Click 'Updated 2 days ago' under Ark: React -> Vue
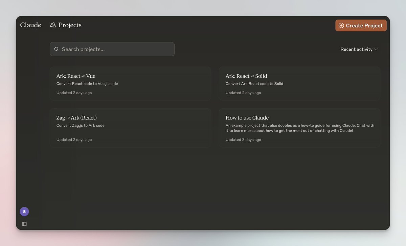 (74, 93)
